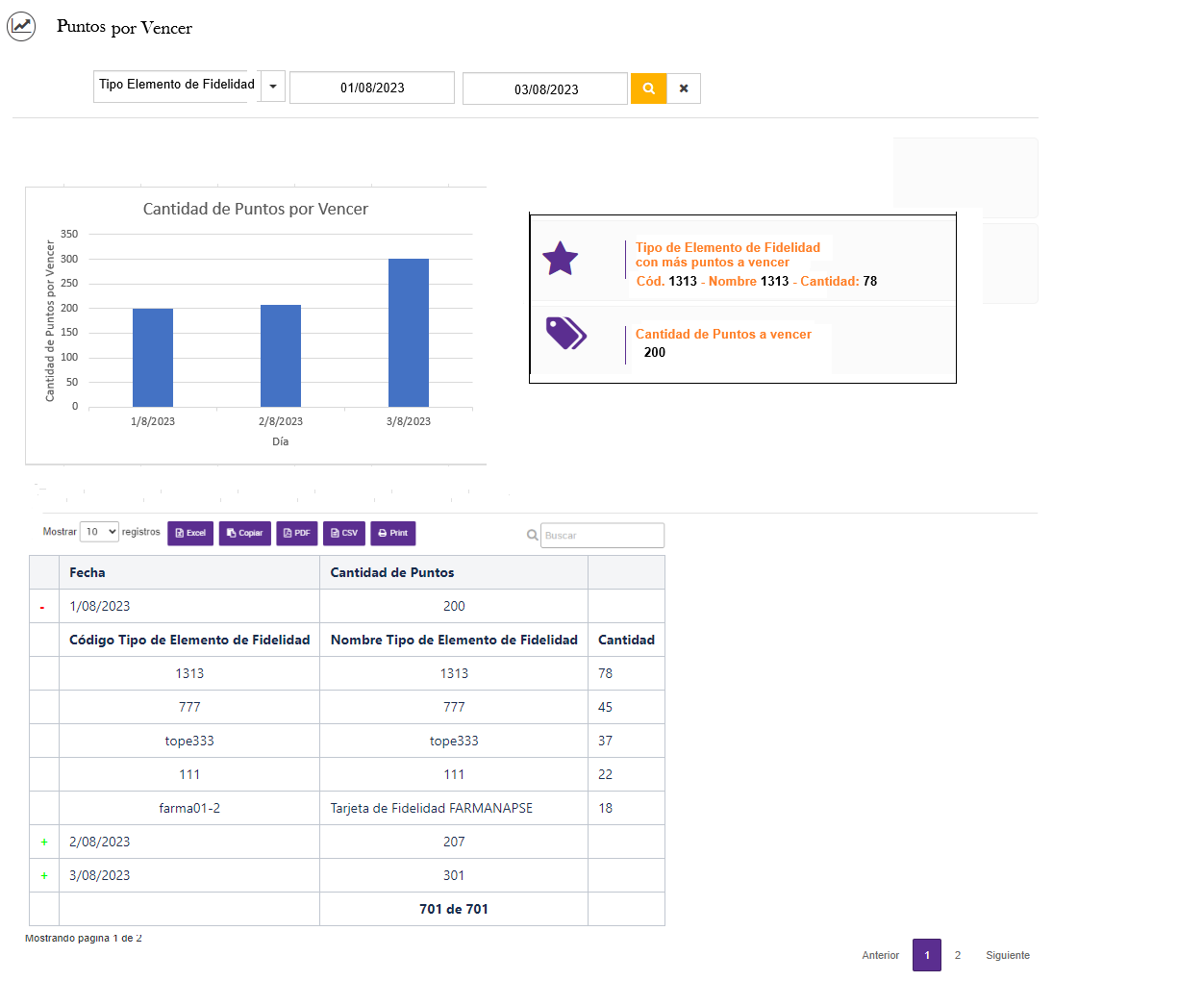Click the Print button
1178x981 pixels.
(x=393, y=533)
